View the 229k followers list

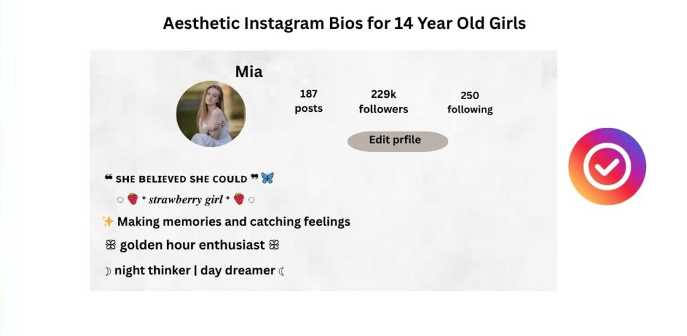click(x=383, y=102)
